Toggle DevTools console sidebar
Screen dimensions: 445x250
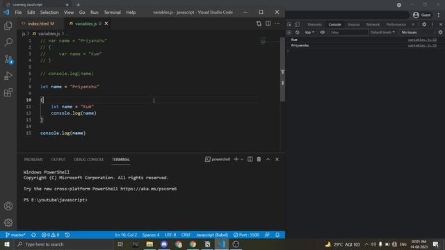289,33
